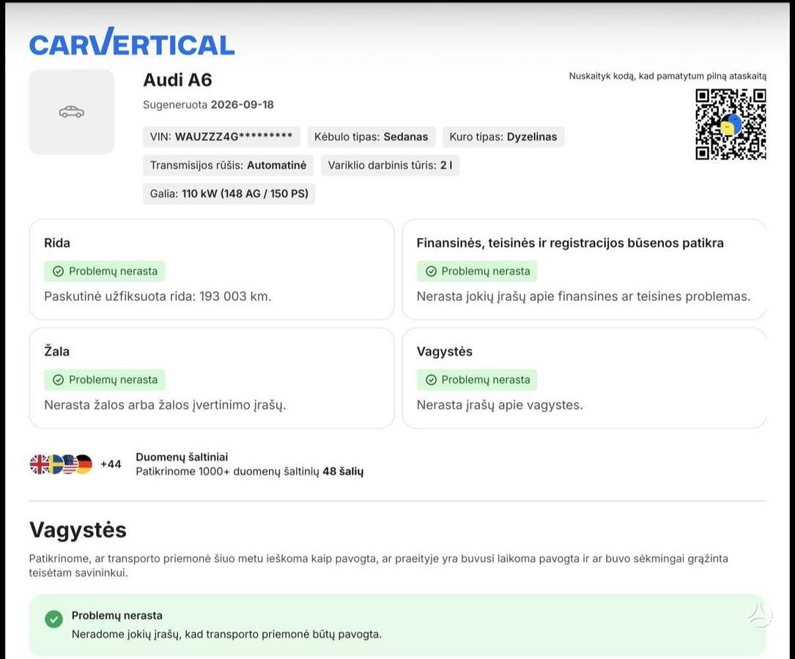Viewport: 795px width, 659px height.
Task: Click the Duomenų šaltiniai label
Action: [x=182, y=457]
